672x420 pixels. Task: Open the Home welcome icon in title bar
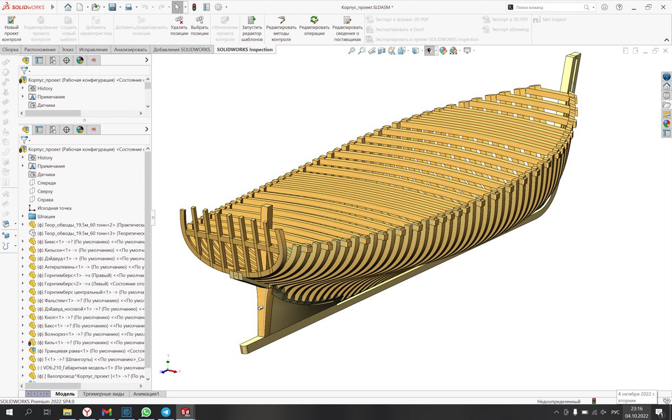pos(68,7)
